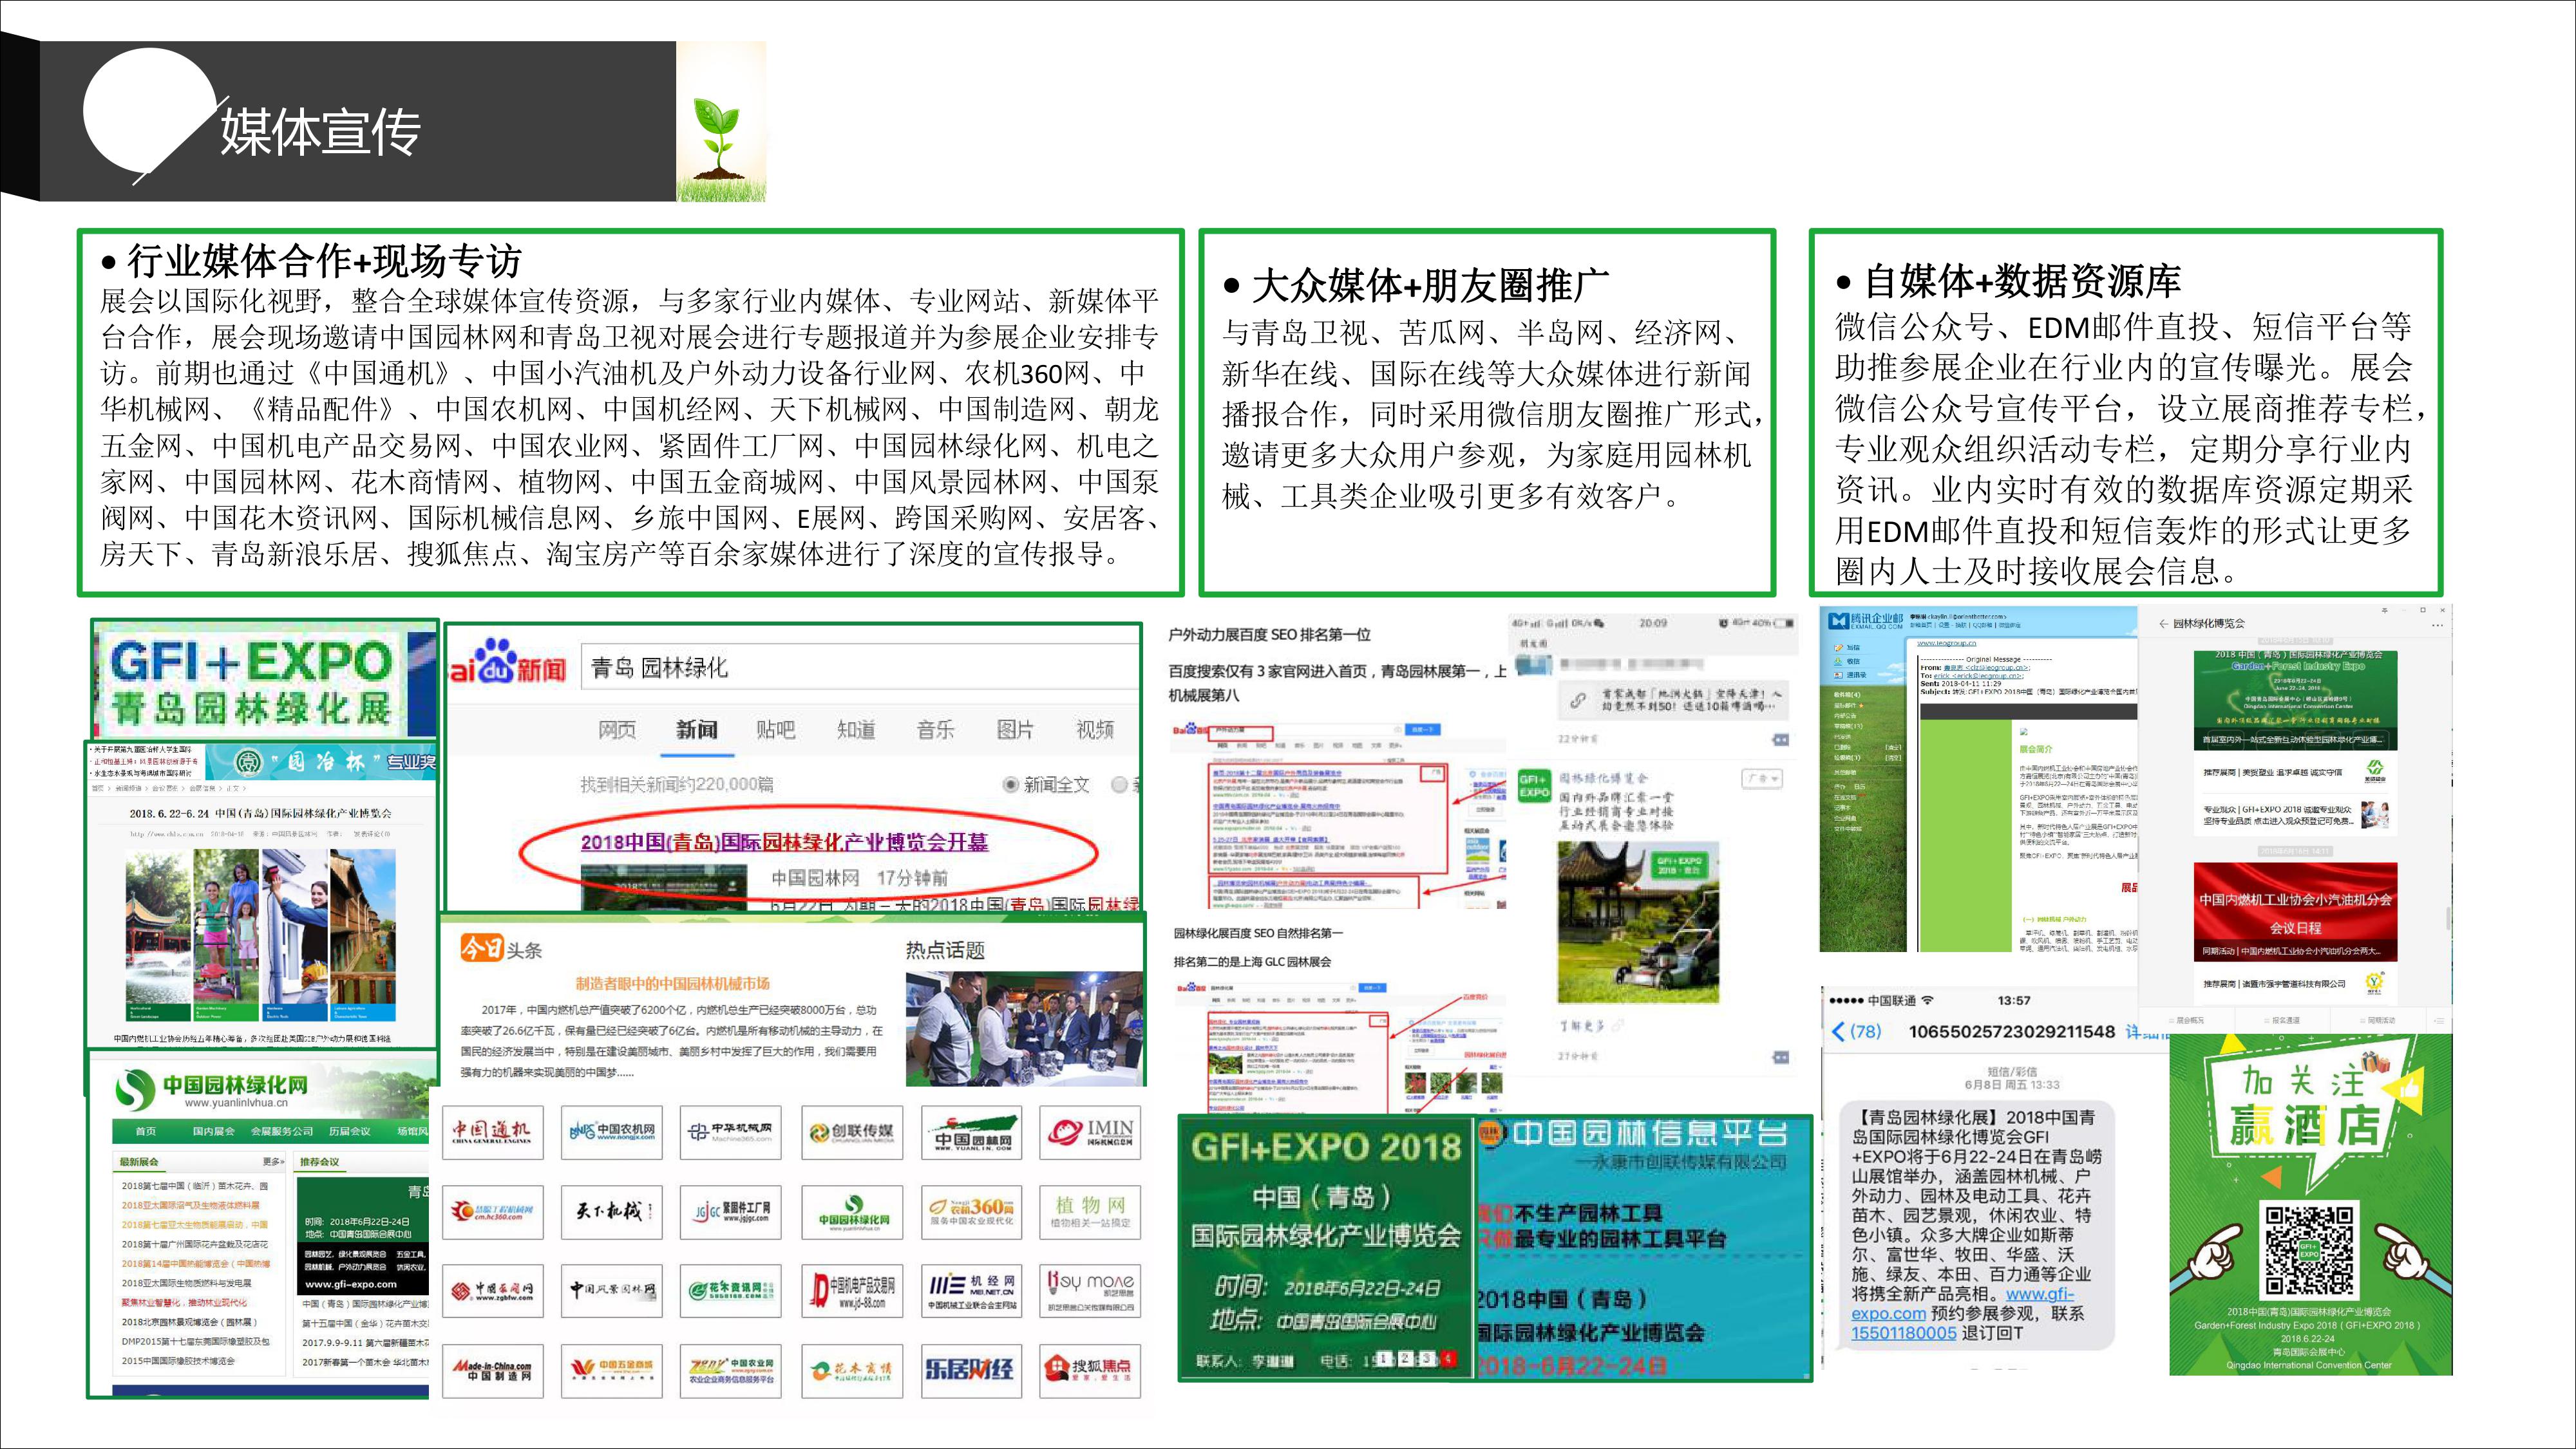
Task: Open 国内展会 on 中国园林绿化网 nav
Action: (x=213, y=1131)
